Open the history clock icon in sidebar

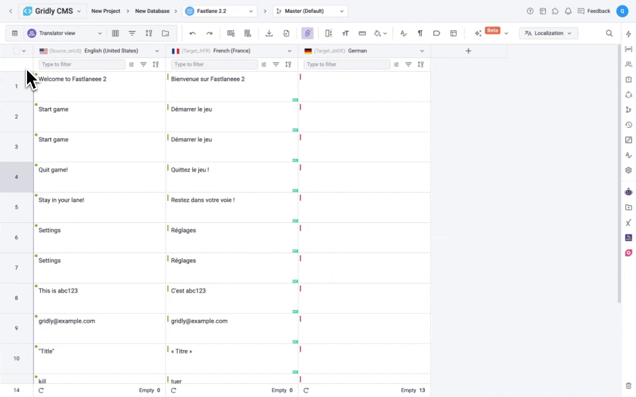(628, 125)
